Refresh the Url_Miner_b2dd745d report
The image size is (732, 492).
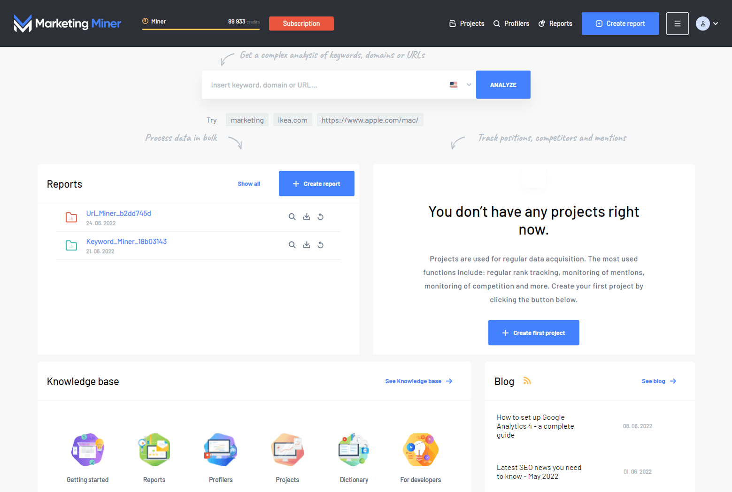pos(321,217)
